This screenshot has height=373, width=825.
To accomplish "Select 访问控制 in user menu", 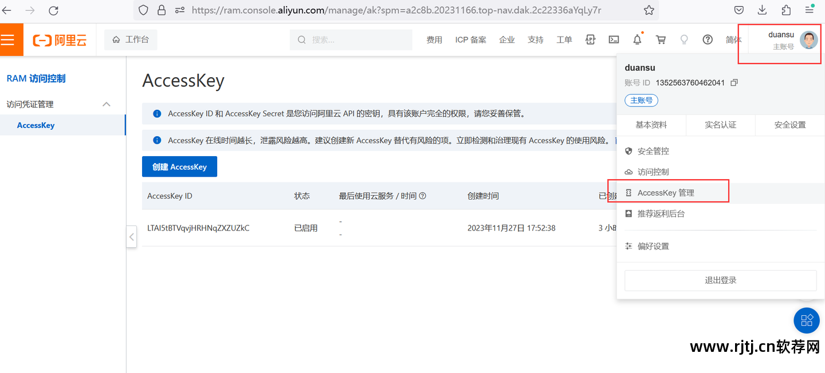I will [720, 172].
